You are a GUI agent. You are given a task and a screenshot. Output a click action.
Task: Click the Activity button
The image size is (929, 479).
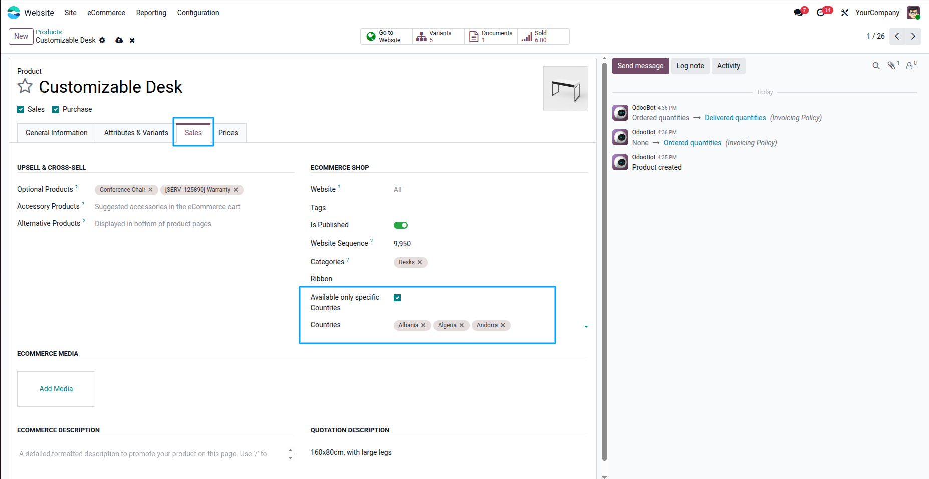pyautogui.click(x=728, y=66)
